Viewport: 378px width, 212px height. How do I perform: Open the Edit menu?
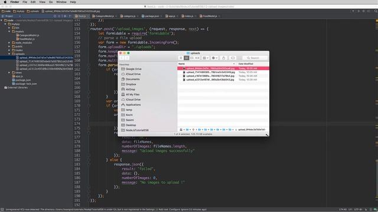(33, 2)
